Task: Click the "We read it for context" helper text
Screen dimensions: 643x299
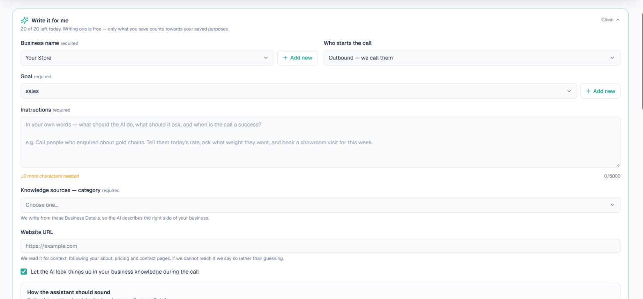Action: tap(152, 259)
